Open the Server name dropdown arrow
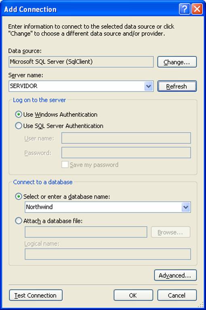 tap(149, 86)
